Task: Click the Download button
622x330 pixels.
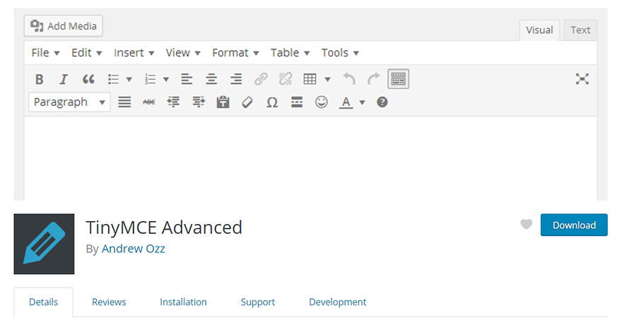Action: coord(574,225)
